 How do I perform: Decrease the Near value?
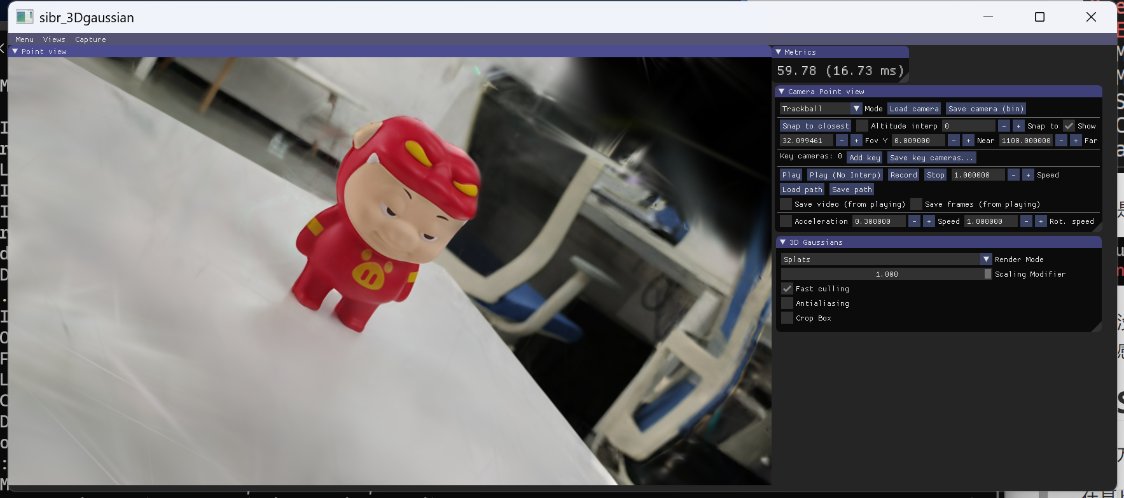pyautogui.click(x=954, y=141)
